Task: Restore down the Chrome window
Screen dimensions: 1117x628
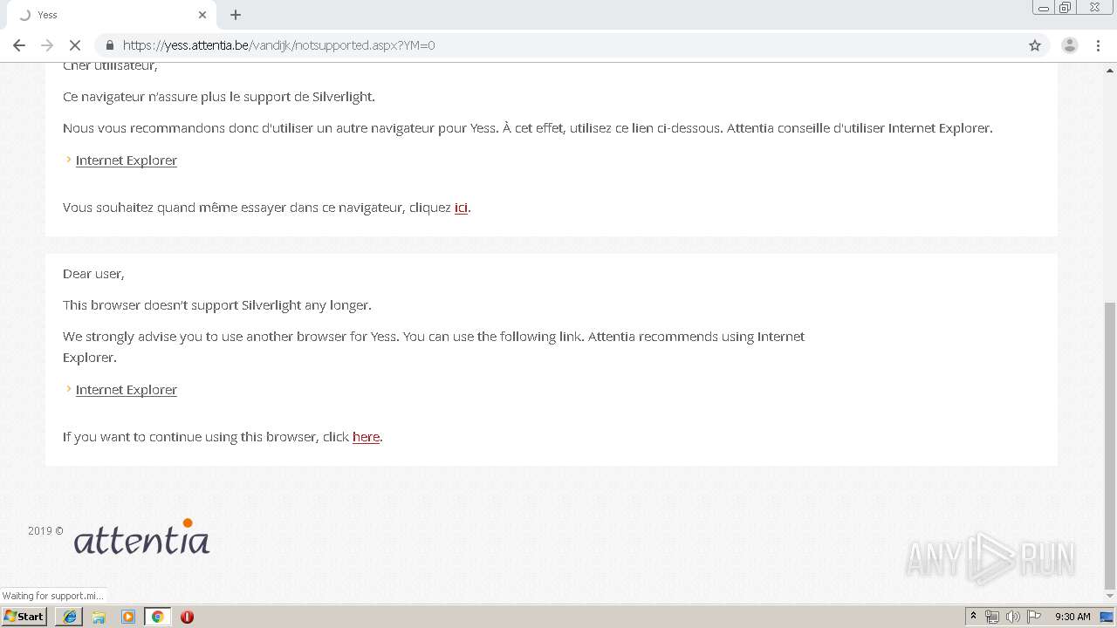Action: click(1066, 8)
